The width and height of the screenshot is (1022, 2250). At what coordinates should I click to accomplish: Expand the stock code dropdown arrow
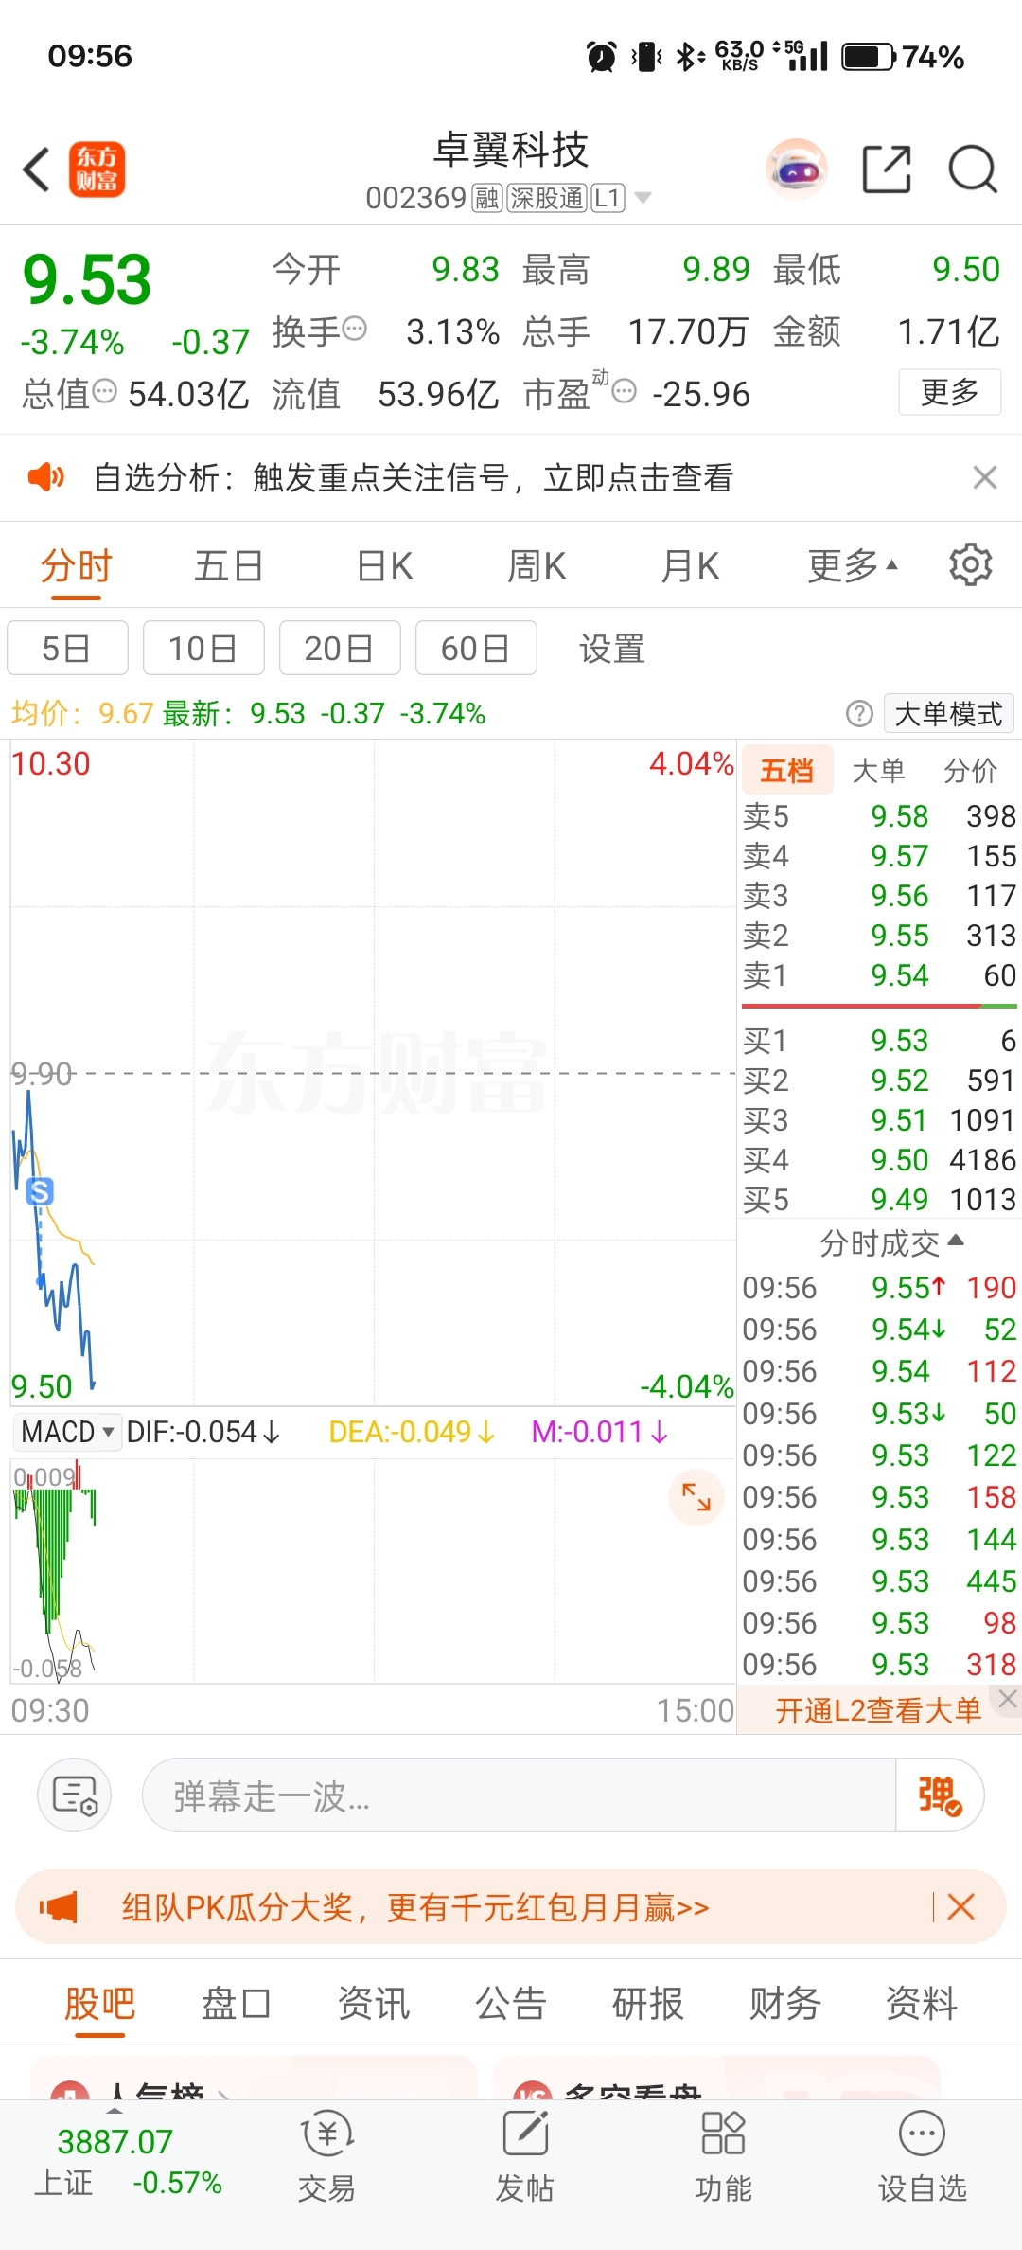pyautogui.click(x=643, y=198)
